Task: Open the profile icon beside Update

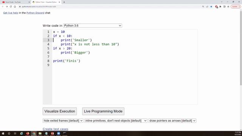Action: tap(228, 7)
